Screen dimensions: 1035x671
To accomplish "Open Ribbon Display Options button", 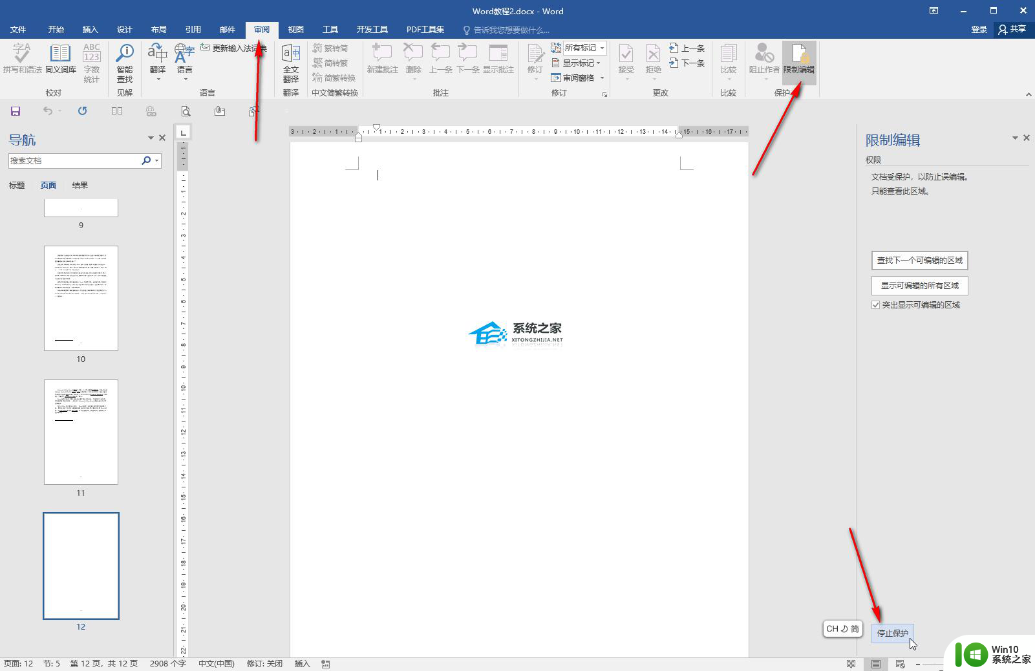I will [x=934, y=11].
